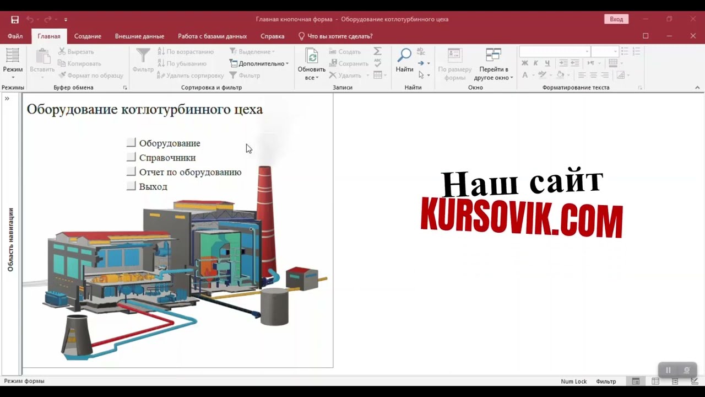The height and width of the screenshot is (397, 705).
Task: Sort records with По возрастанию
Action: click(x=185, y=51)
